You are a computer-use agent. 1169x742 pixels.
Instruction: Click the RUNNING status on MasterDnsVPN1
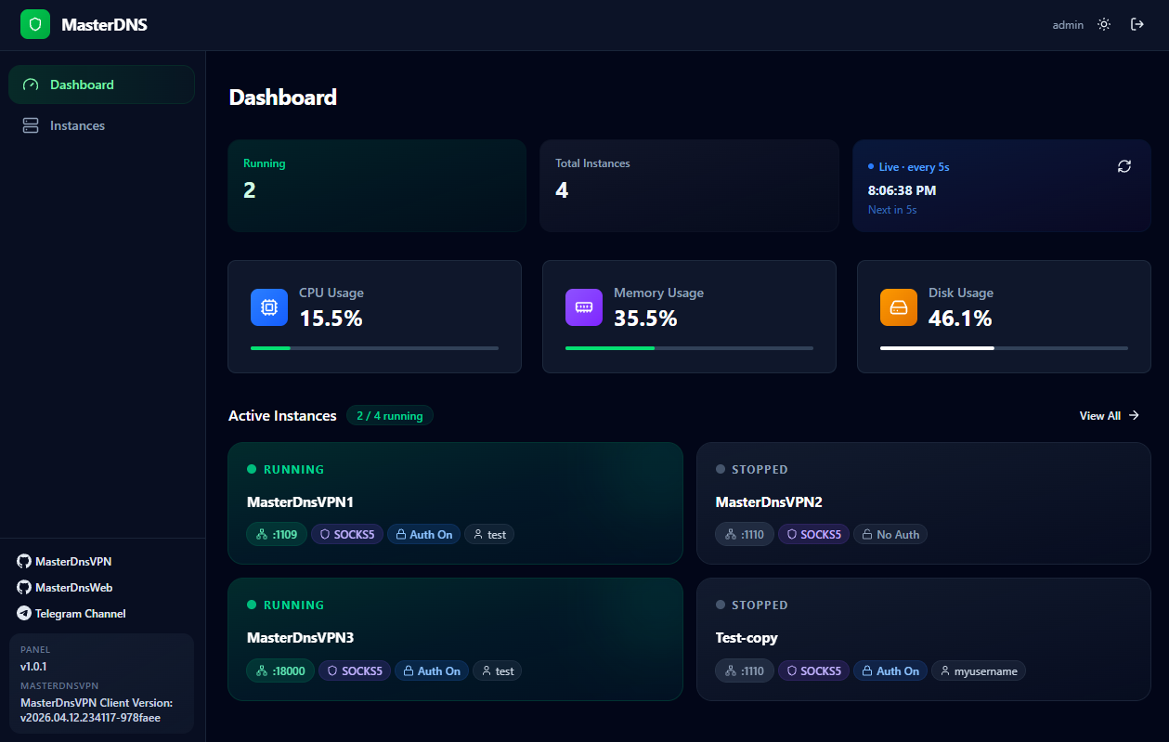click(286, 470)
